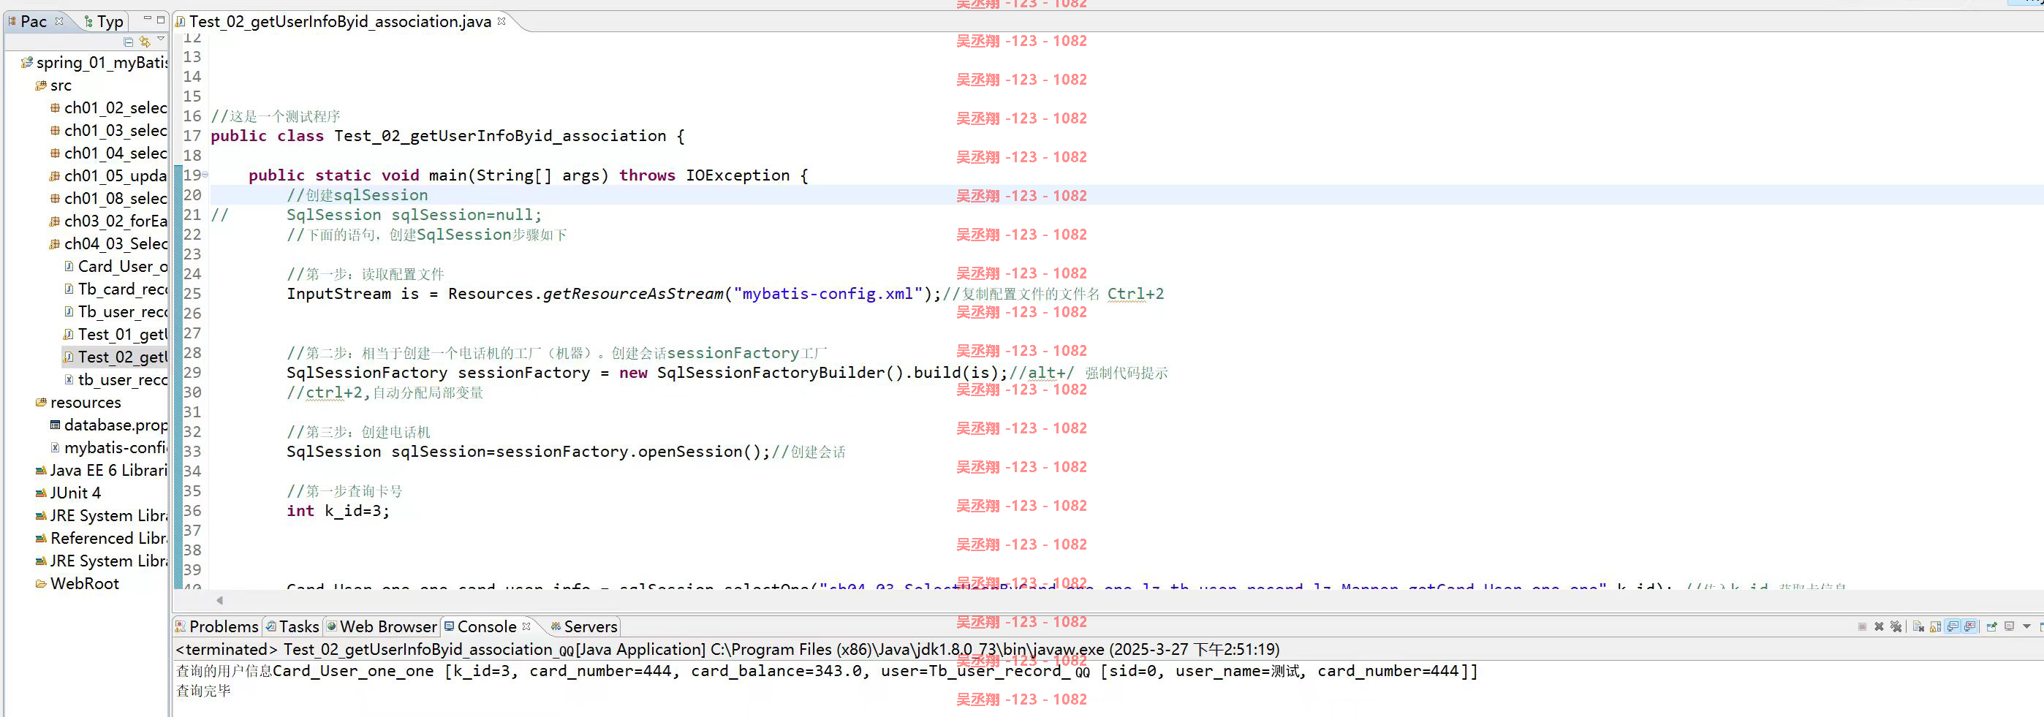The height and width of the screenshot is (717, 2044).
Task: Click the Card_User_one_one console output line
Action: coord(827,671)
